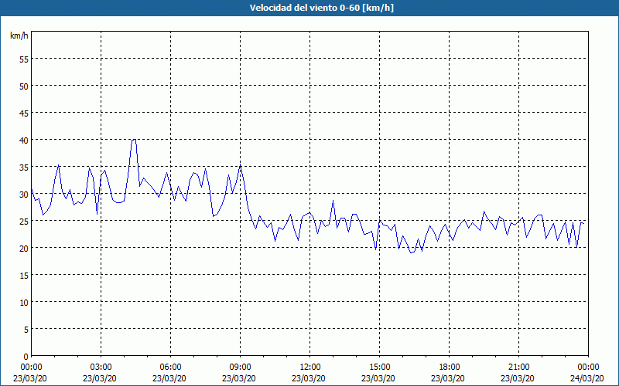
Task: Click the '23/03/20' date under 03:00
Action: point(100,378)
